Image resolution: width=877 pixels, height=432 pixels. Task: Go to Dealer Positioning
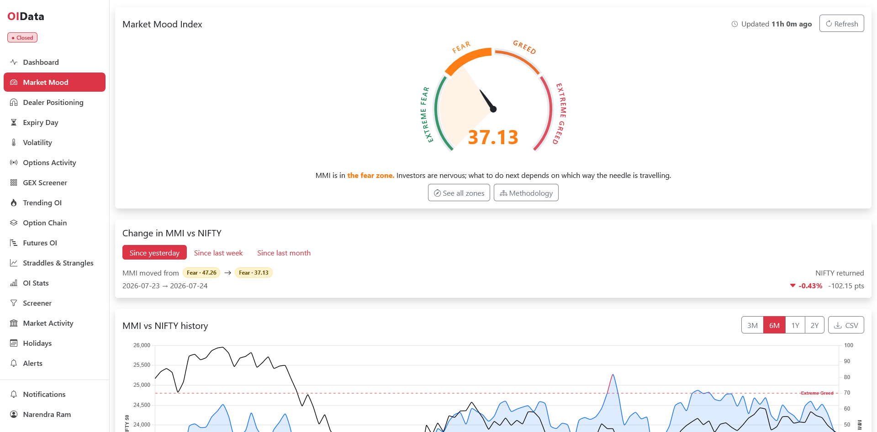pyautogui.click(x=54, y=102)
